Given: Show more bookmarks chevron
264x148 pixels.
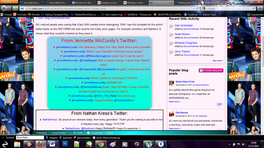Looking at the screenshot, I should point(245,15).
